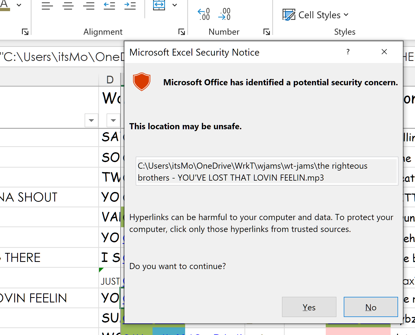Open the Number Format dialog launcher
415x335 pixels.
pos(267,32)
